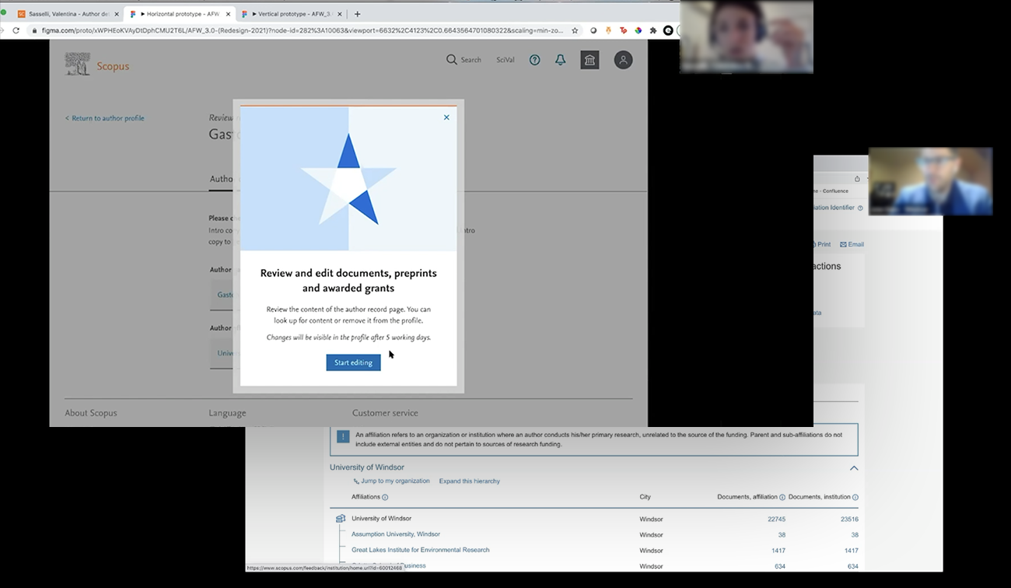The width and height of the screenshot is (1011, 588).
Task: Click the About Scopus footer heading
Action: pos(91,413)
